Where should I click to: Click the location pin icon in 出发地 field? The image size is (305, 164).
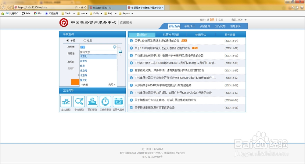point(115,47)
